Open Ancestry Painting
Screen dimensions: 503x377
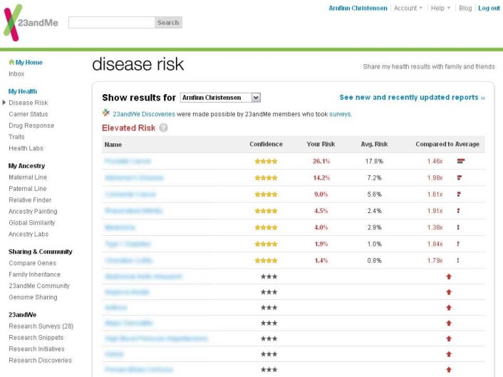pyautogui.click(x=33, y=212)
